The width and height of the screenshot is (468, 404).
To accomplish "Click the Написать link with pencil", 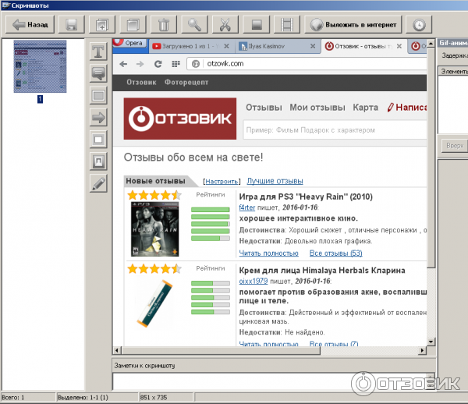I will [x=407, y=108].
